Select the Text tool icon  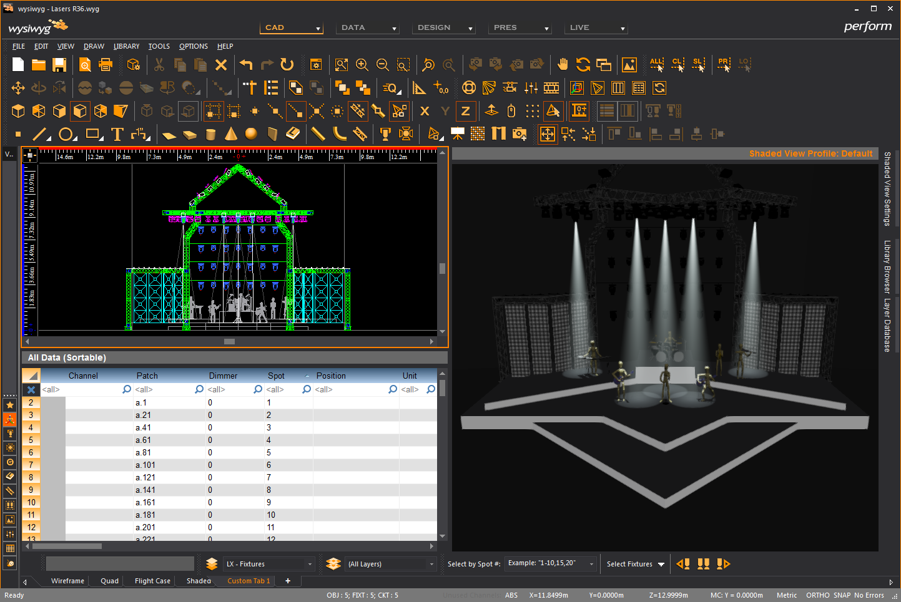[117, 134]
